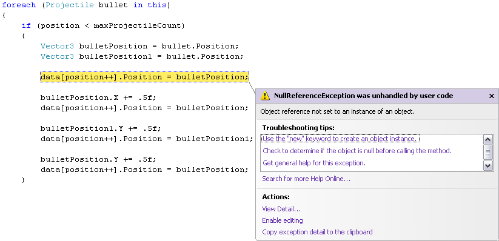Click the "Vector3 bulletPosition1 = bullet.Position;" line

142,56
